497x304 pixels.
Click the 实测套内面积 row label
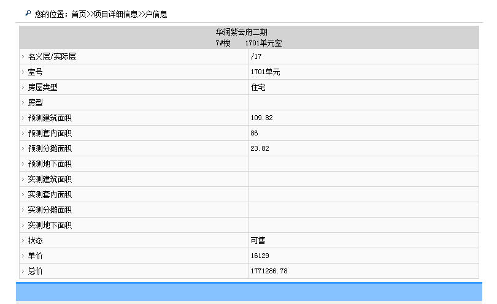coord(50,194)
